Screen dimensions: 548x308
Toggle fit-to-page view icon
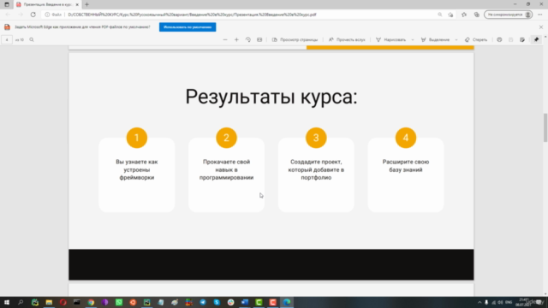click(x=259, y=40)
